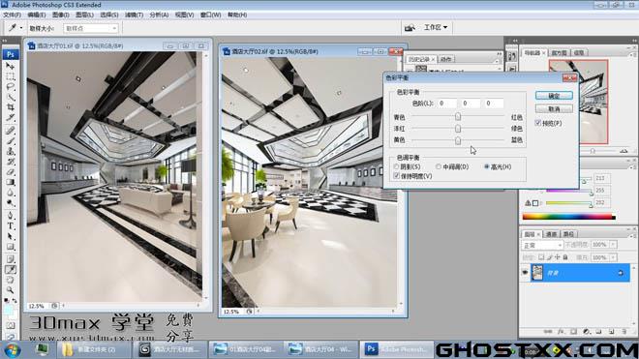
Task: Switch to the Channels tab
Action: [x=551, y=234]
